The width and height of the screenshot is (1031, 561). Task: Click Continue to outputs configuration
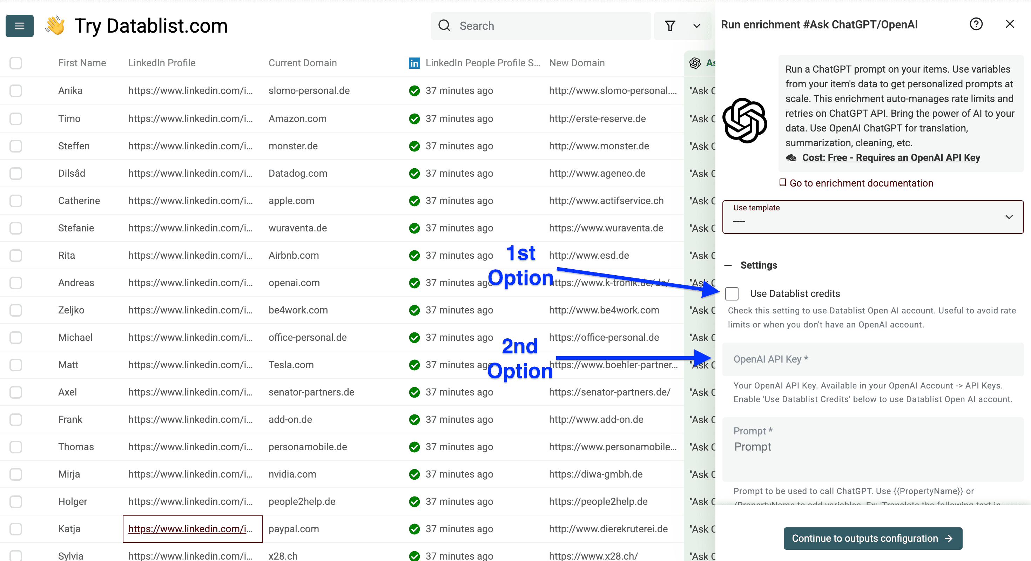click(873, 538)
